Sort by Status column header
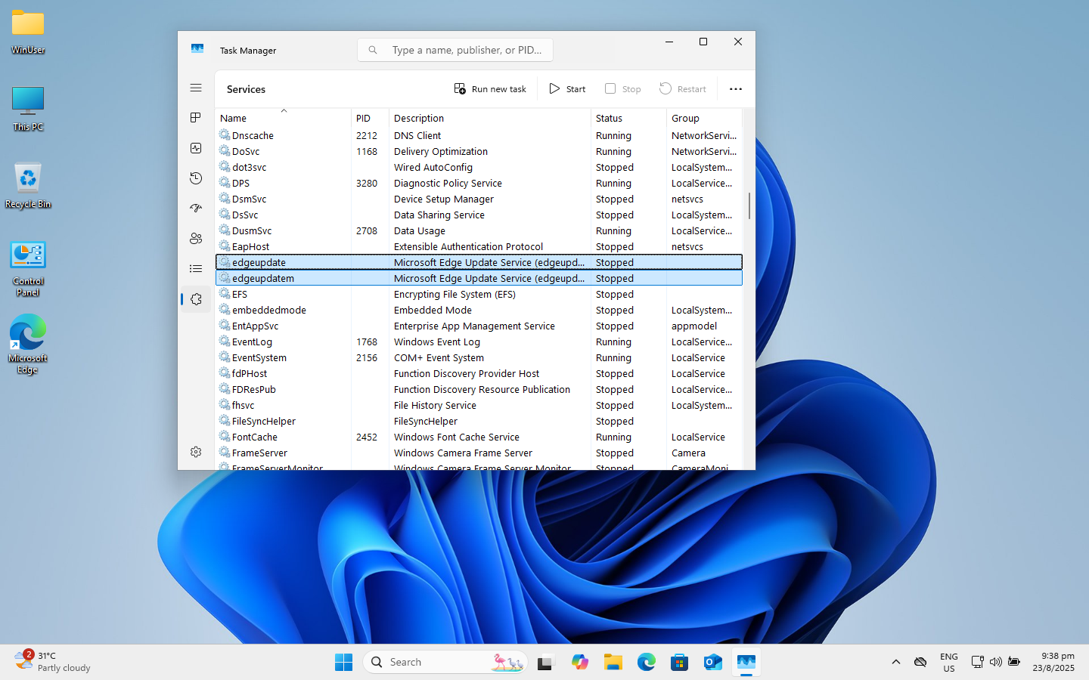The height and width of the screenshot is (680, 1089). [628, 118]
